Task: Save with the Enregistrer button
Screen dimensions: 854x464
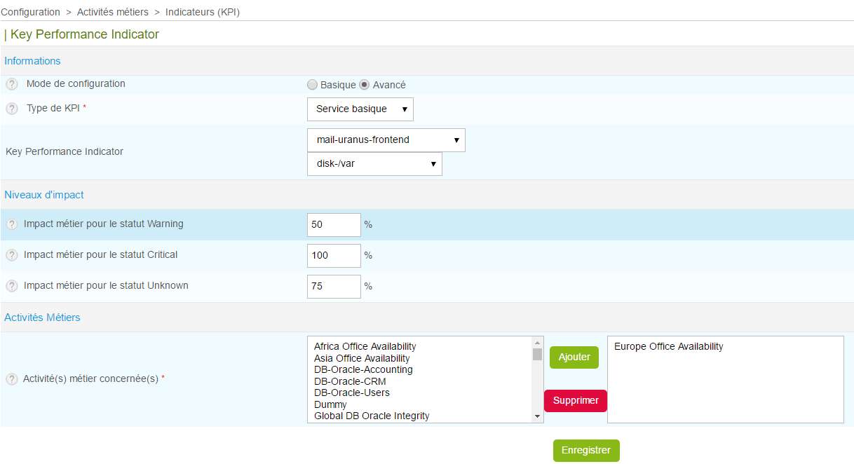Action: point(586,451)
